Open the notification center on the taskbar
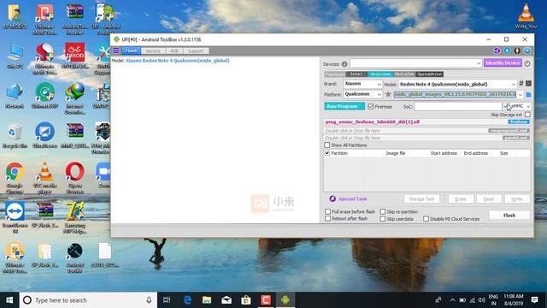 pos(534,300)
